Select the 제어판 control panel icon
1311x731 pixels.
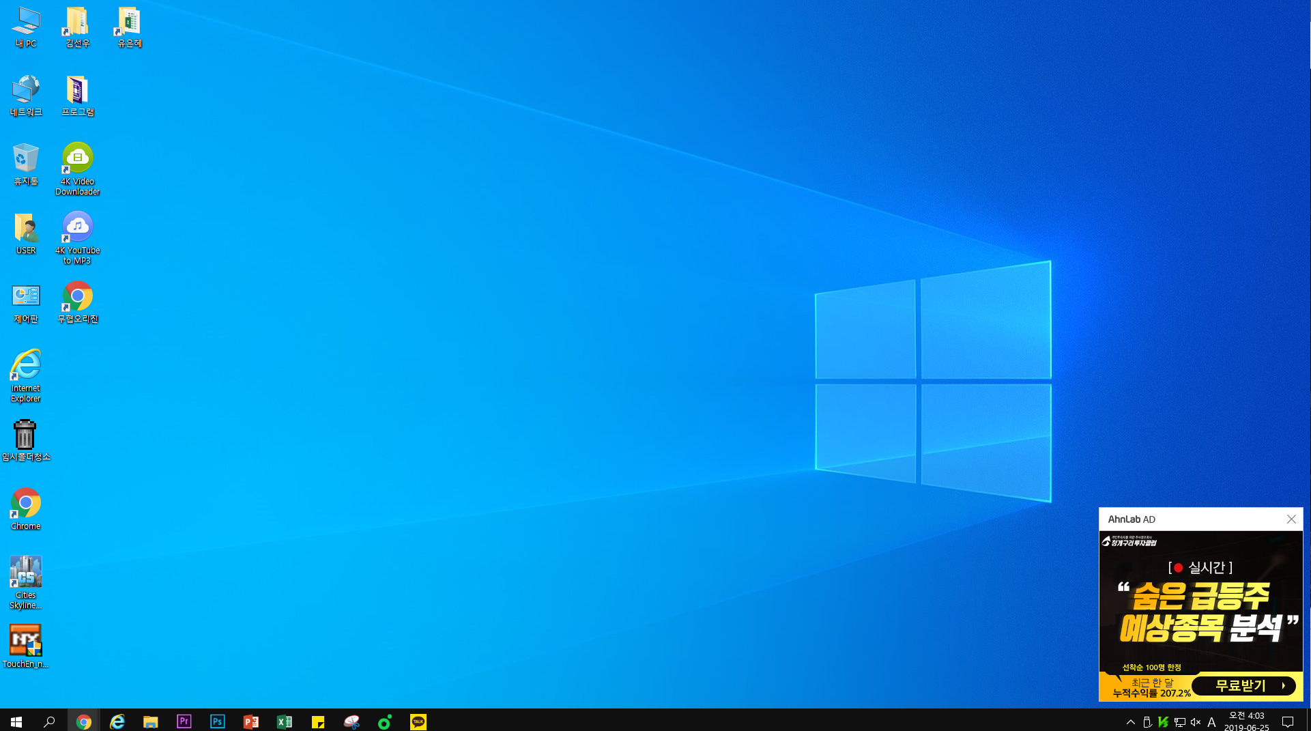26,303
